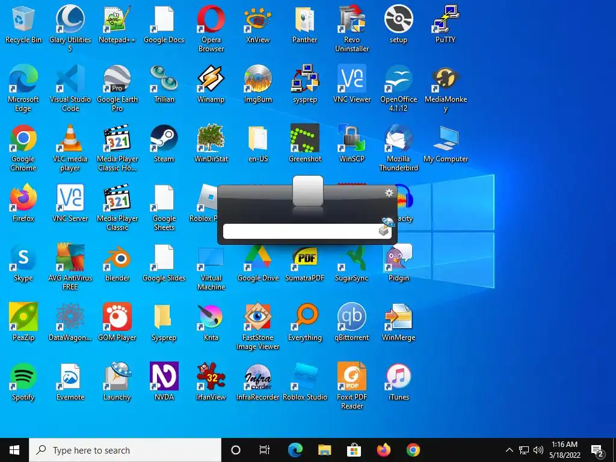Select the Spotify desktop icon
This screenshot has width=616, height=462.
[23, 382]
